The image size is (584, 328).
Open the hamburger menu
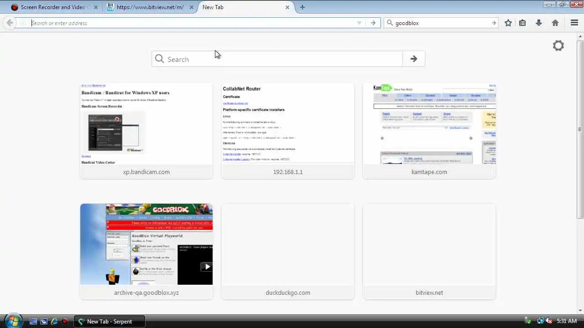point(574,23)
